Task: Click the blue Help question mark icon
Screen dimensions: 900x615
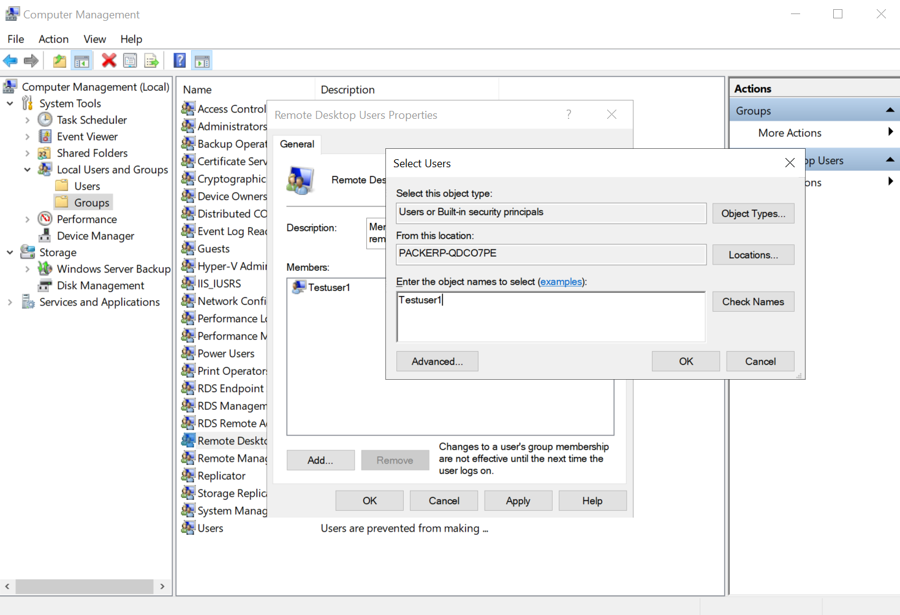Action: [180, 60]
